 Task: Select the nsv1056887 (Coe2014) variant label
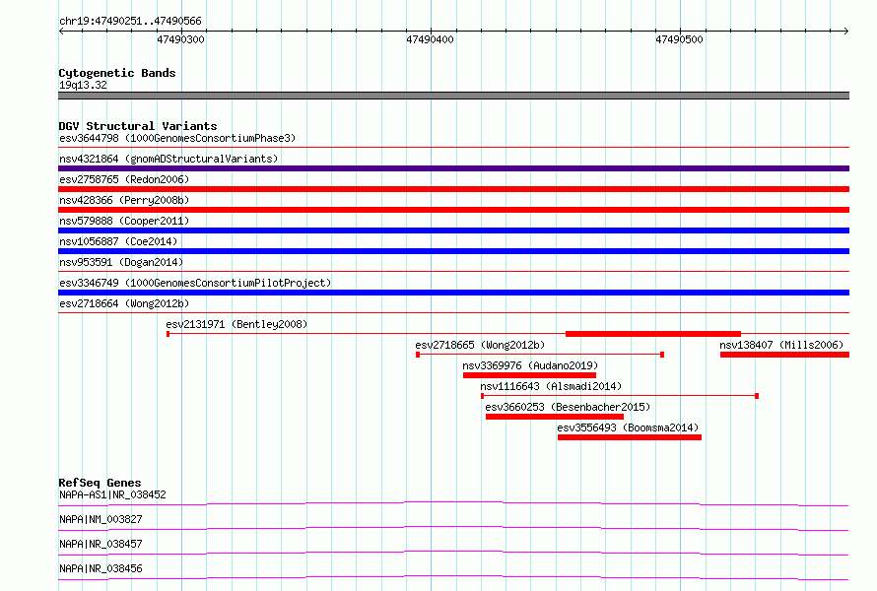point(118,241)
